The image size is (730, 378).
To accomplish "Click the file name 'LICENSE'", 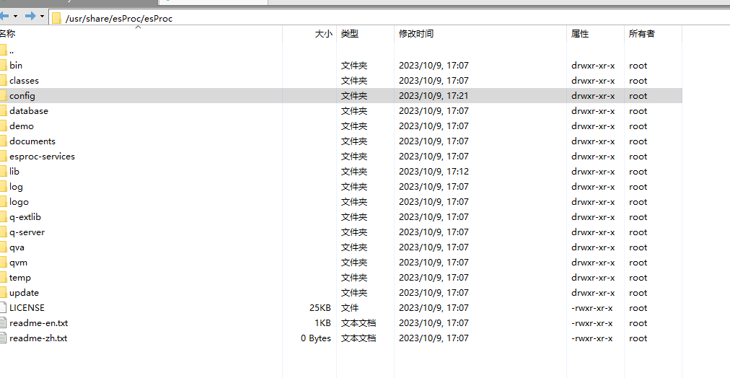I will (27, 308).
